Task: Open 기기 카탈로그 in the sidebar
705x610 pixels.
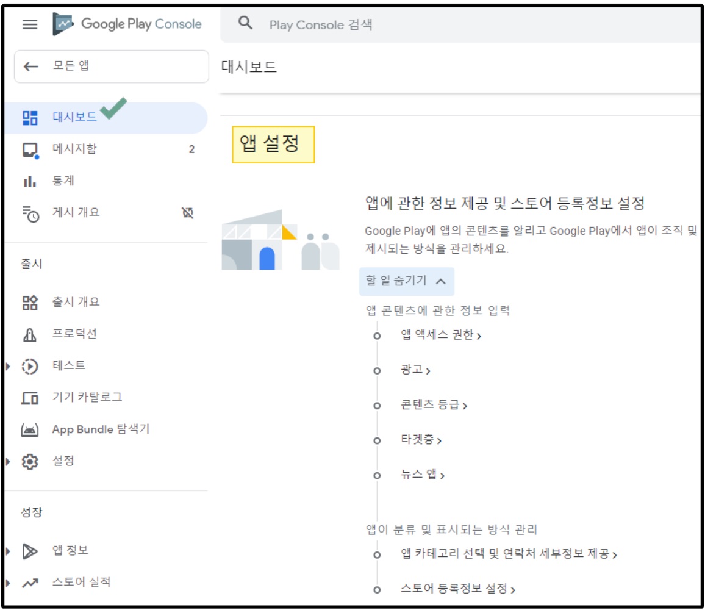Action: (x=107, y=398)
